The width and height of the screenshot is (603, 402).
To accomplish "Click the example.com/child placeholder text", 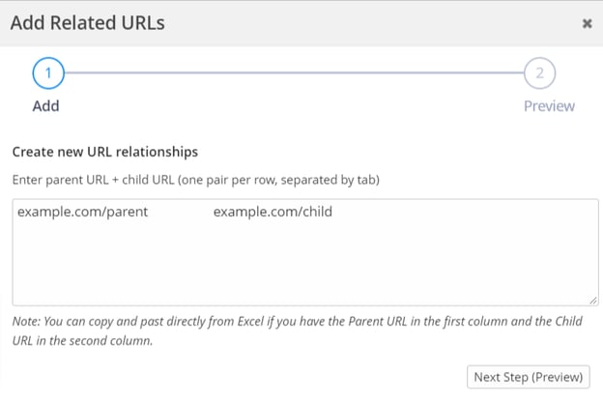I will click(x=273, y=212).
